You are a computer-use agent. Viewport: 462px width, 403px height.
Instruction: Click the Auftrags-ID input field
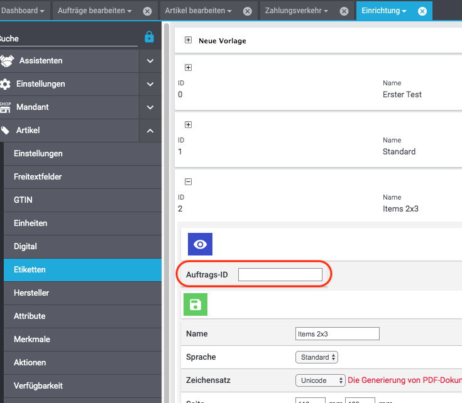280,274
